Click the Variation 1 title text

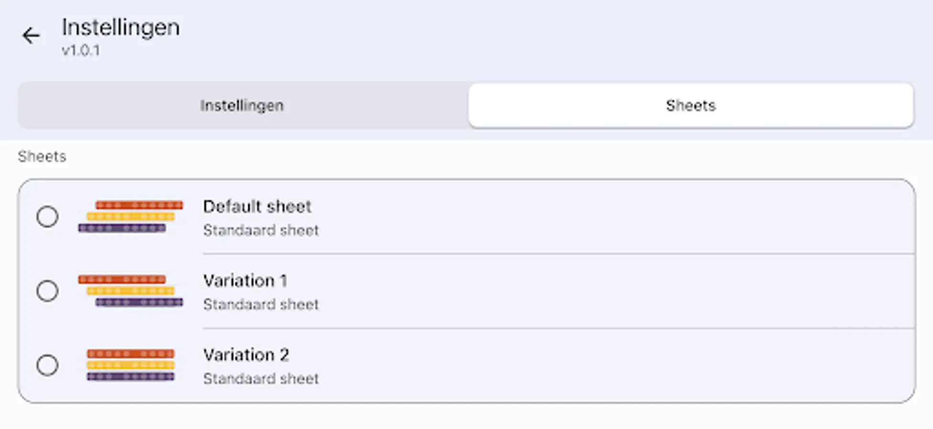245,281
